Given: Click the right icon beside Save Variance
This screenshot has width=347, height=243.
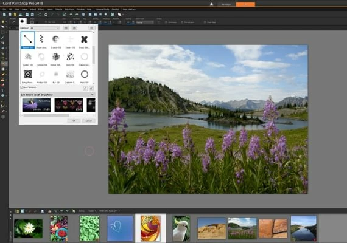Looking at the screenshot, I should click(x=91, y=88).
